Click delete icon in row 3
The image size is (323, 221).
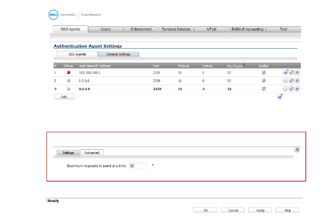point(297,89)
